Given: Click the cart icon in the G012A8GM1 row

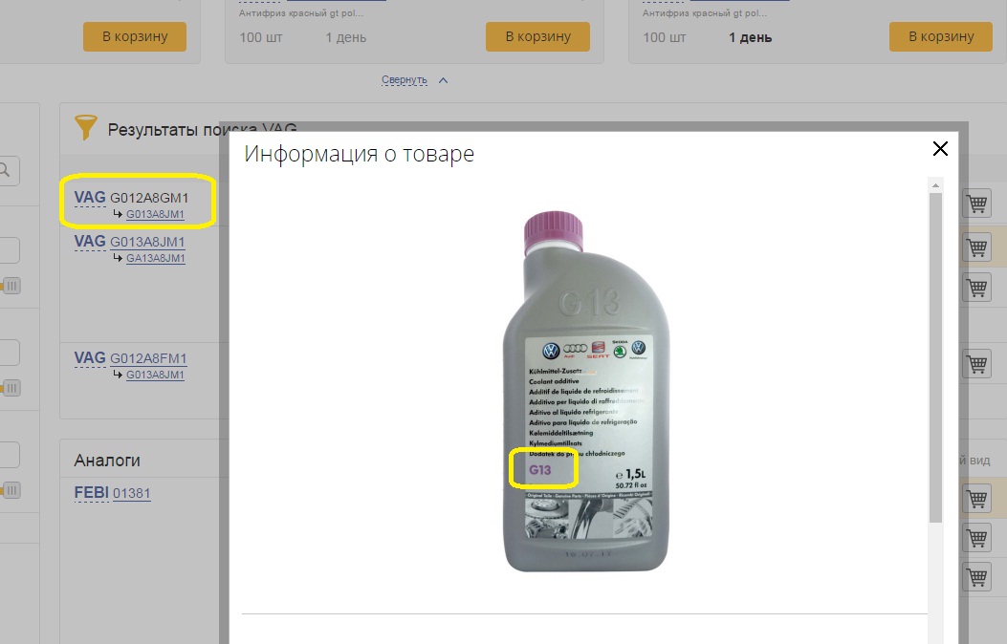Looking at the screenshot, I should click(976, 204).
